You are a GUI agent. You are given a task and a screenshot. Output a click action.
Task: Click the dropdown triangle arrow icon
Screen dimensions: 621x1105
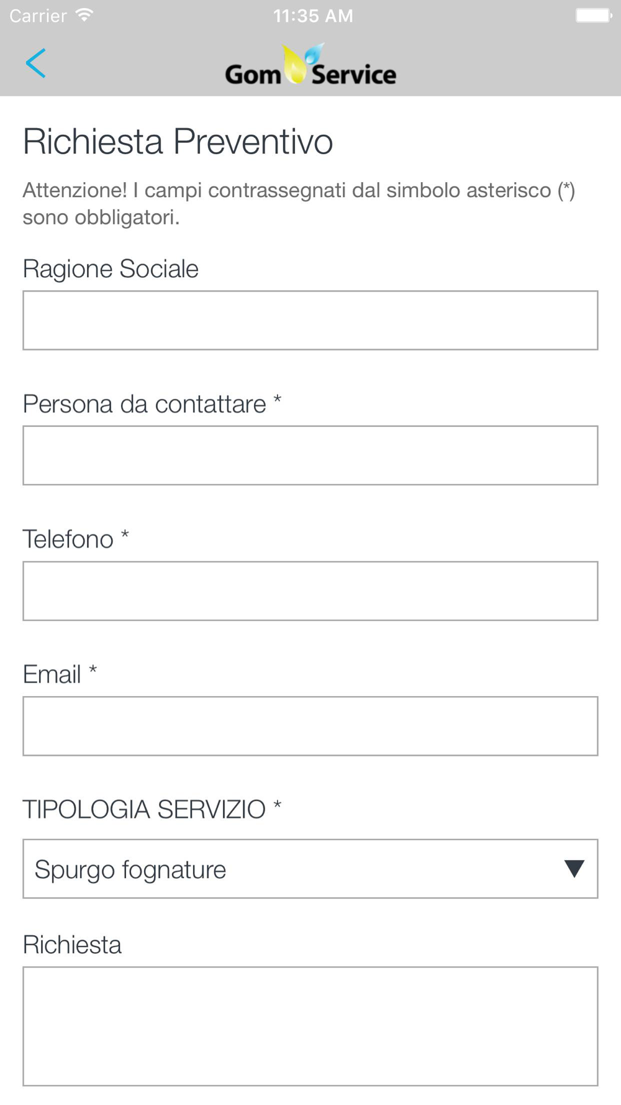click(x=574, y=868)
